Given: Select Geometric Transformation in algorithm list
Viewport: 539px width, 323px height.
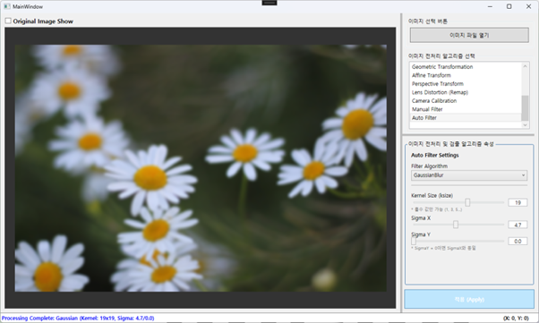Looking at the screenshot, I should click(x=466, y=67).
